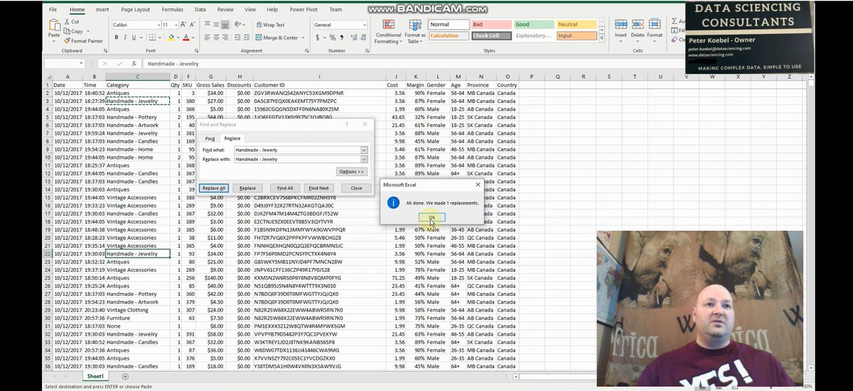Viewport: 853px width, 391px height.
Task: Apply the Bad cell style
Action: click(x=490, y=25)
